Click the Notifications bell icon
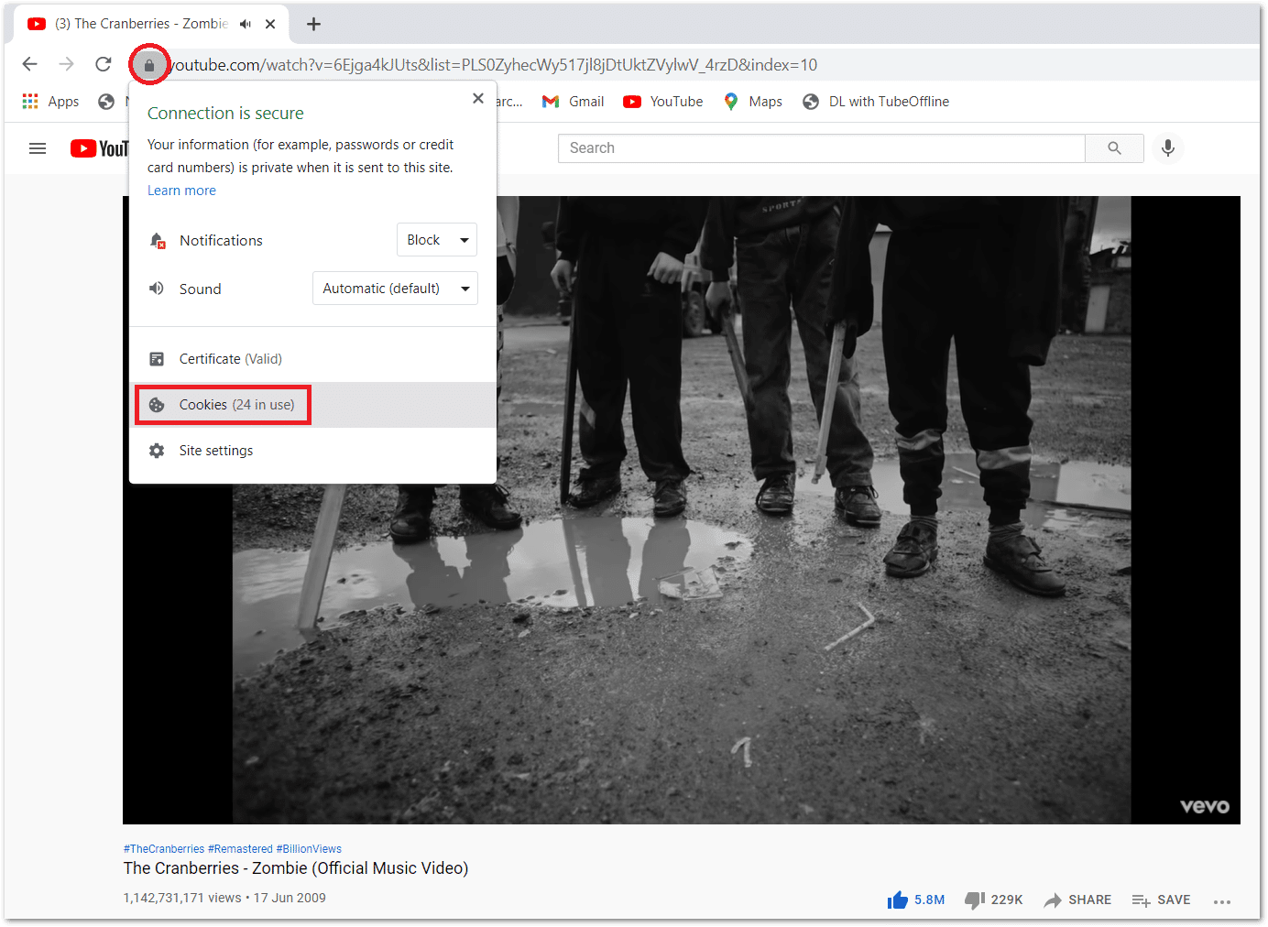 pos(158,240)
